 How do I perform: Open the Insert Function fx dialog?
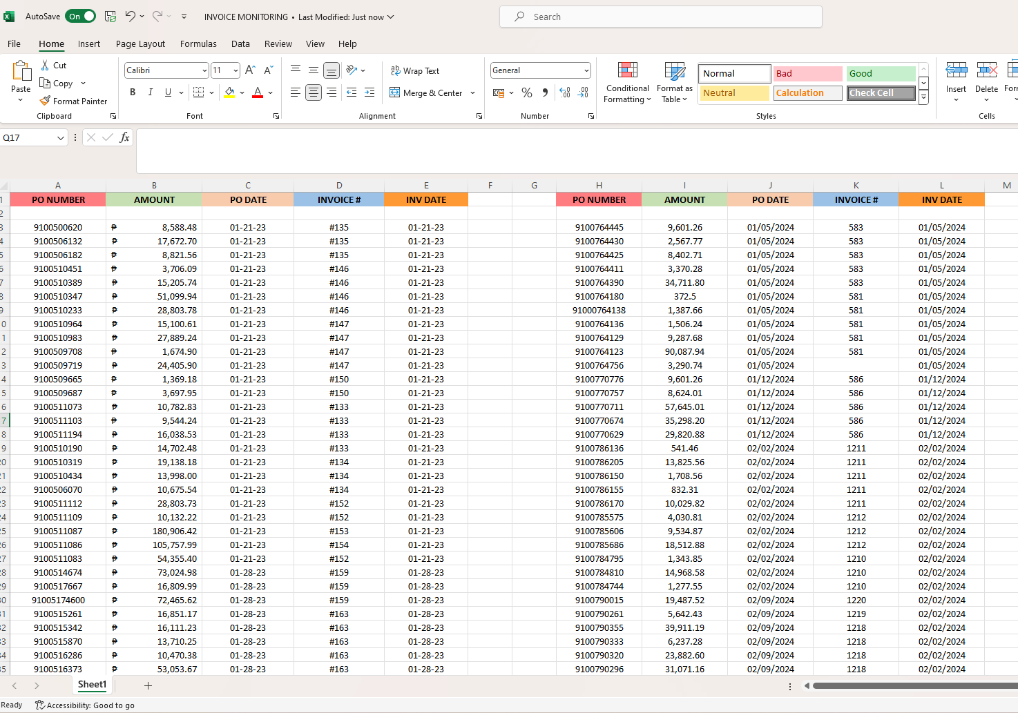[x=124, y=137]
